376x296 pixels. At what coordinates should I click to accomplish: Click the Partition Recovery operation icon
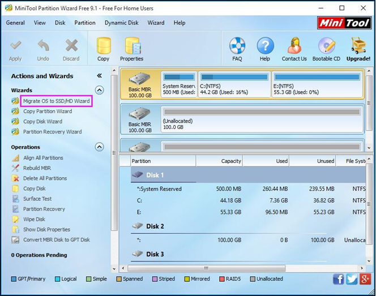[16, 209]
